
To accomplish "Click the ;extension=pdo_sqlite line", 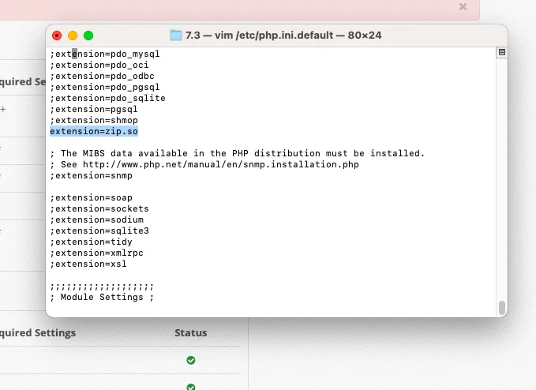I will (107, 98).
